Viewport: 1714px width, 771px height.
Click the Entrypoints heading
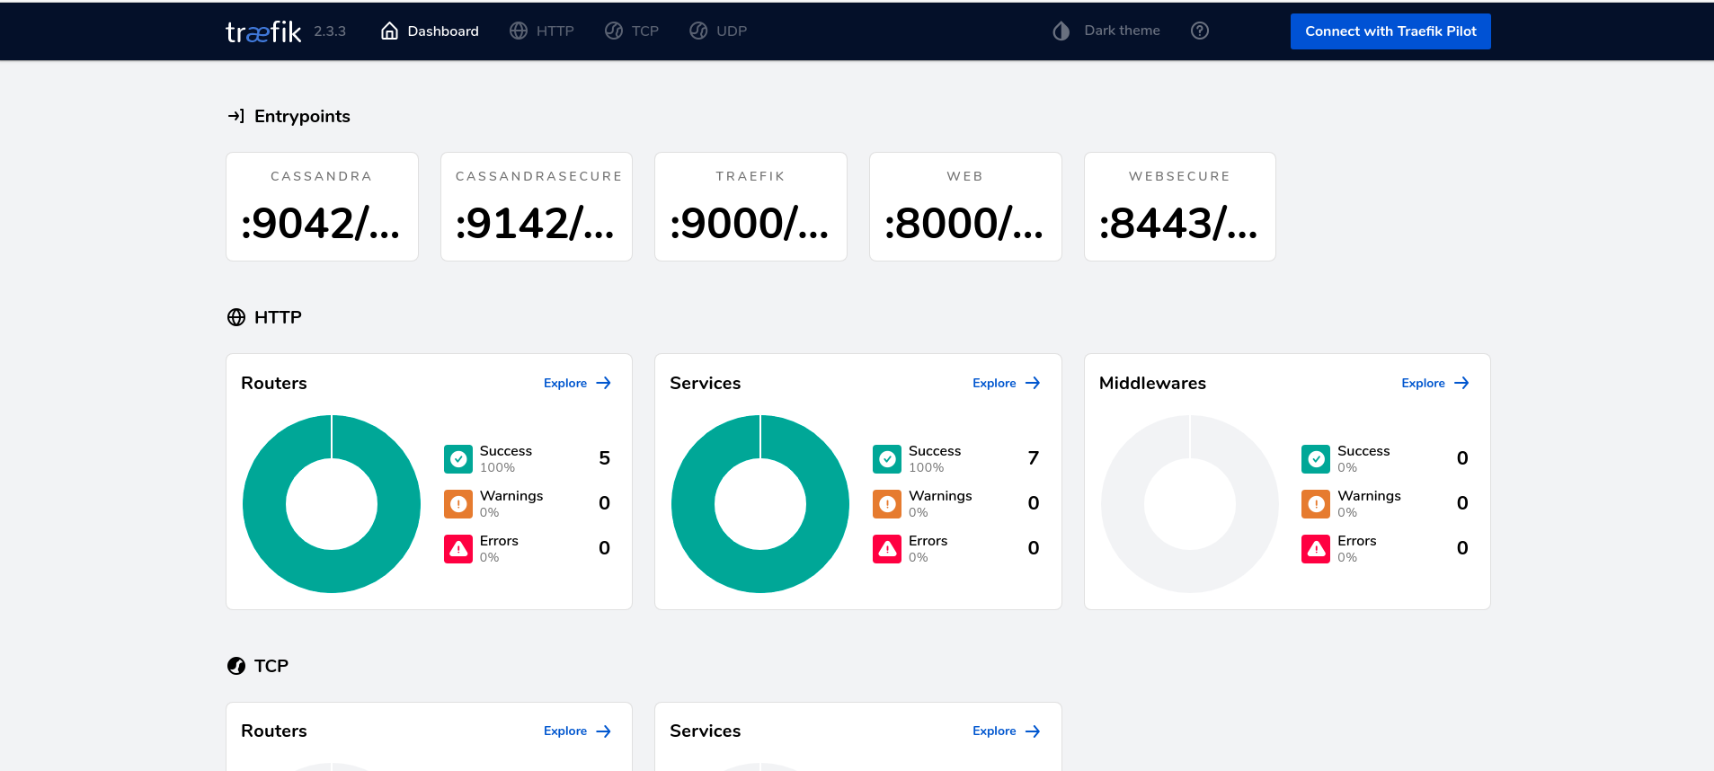coord(302,116)
